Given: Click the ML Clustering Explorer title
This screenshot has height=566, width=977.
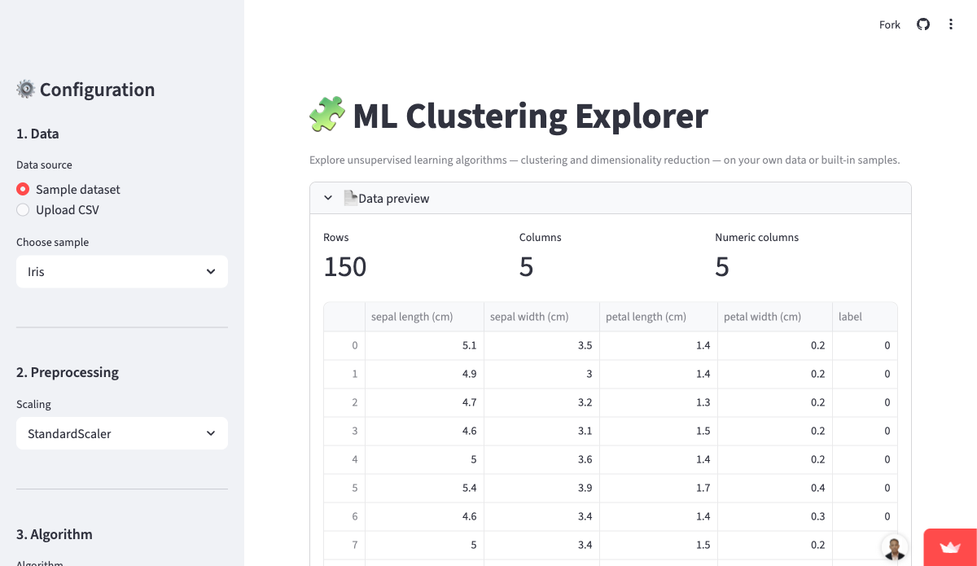Looking at the screenshot, I should [530, 116].
